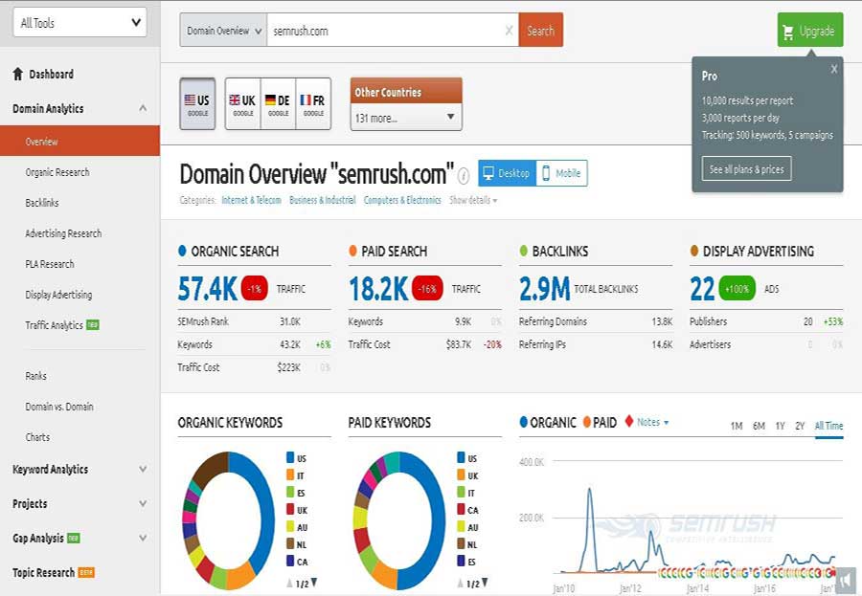Select the All Time range
Screen dimensions: 862x596
828,426
